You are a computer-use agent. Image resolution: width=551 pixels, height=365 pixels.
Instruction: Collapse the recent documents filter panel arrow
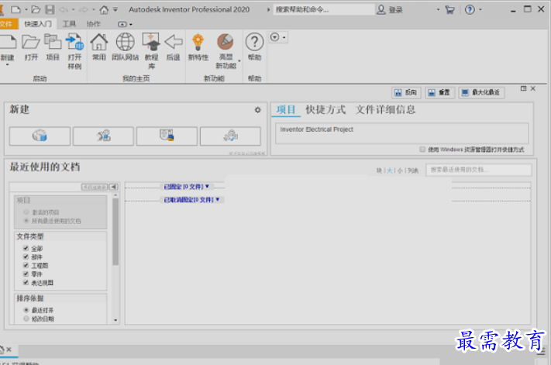113,187
